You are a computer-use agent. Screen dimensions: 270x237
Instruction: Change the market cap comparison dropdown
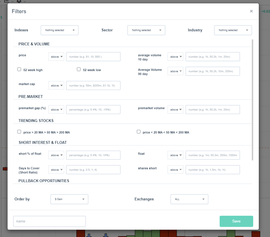(x=56, y=85)
